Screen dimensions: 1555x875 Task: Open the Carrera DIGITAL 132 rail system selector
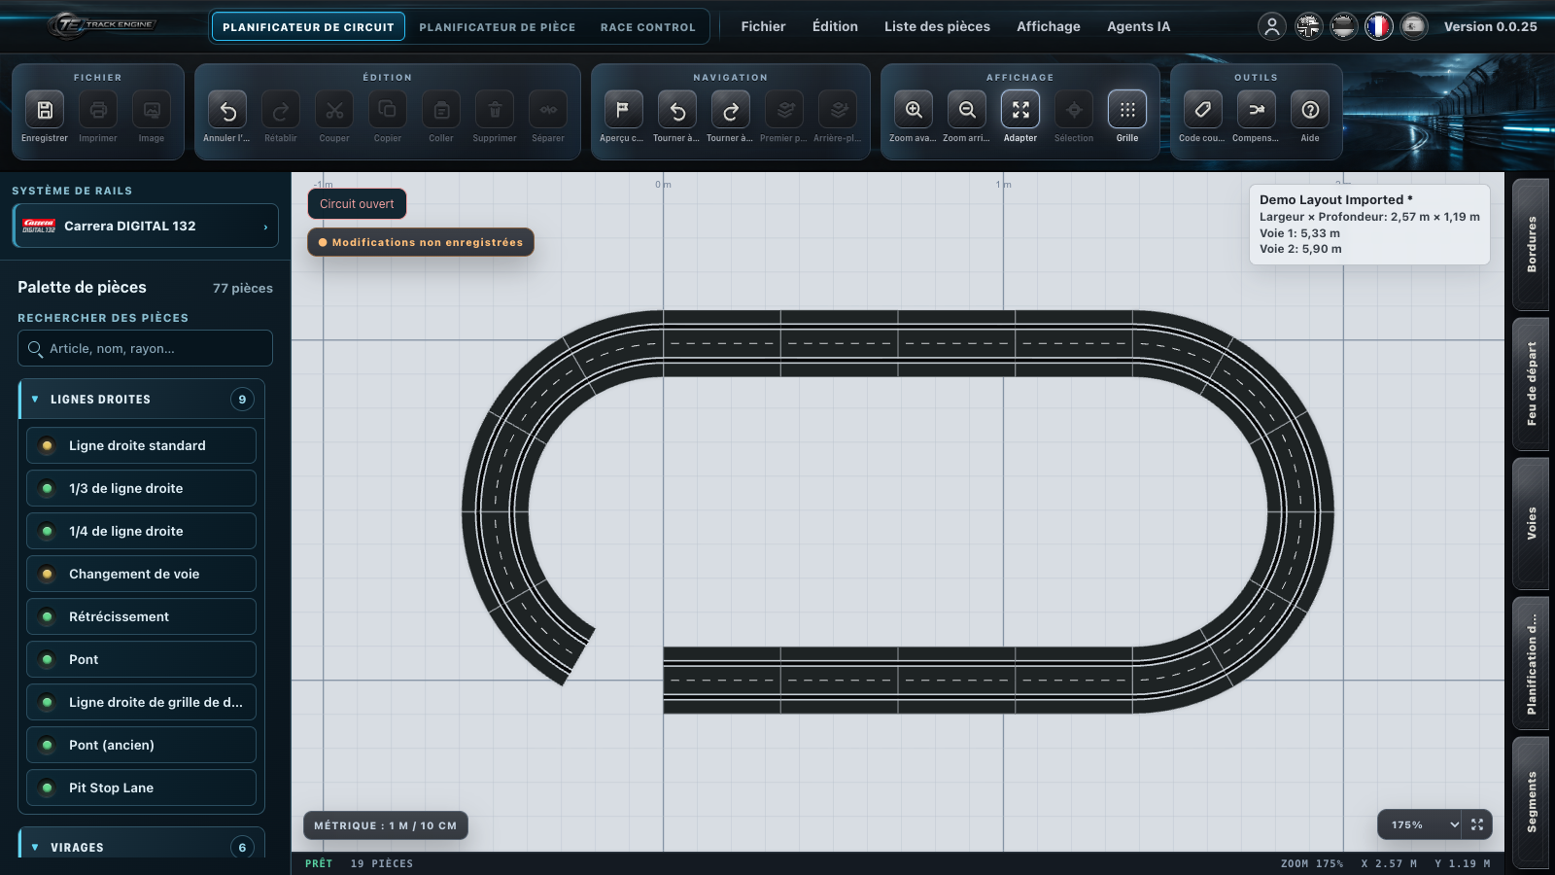tap(146, 226)
